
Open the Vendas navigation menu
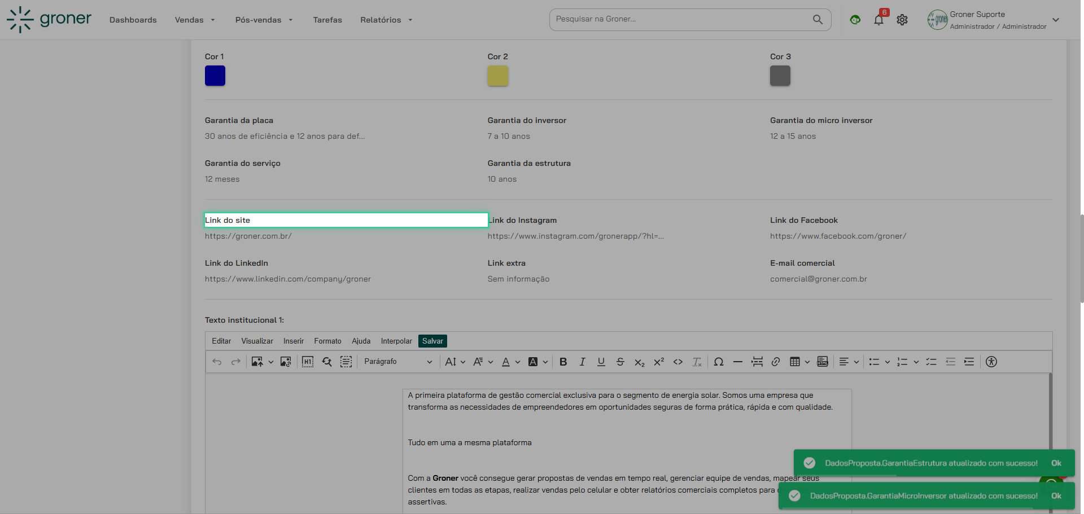point(195,20)
